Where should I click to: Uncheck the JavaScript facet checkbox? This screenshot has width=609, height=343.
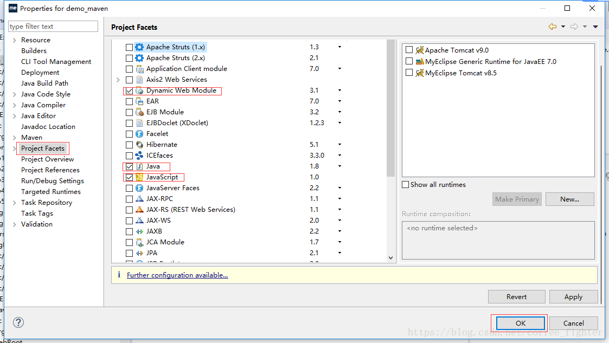[x=129, y=178]
